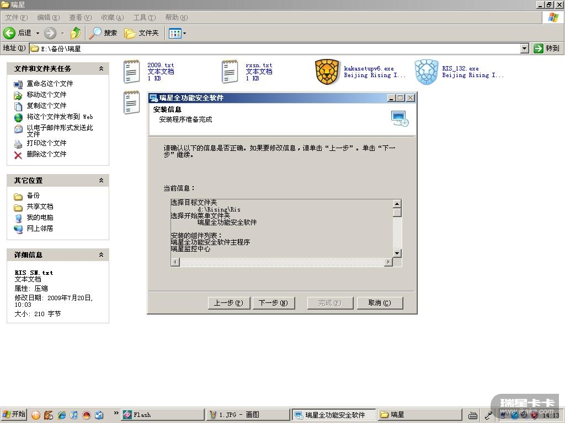
Task: Click right arrow of horizontal info scrollbar
Action: [x=388, y=262]
